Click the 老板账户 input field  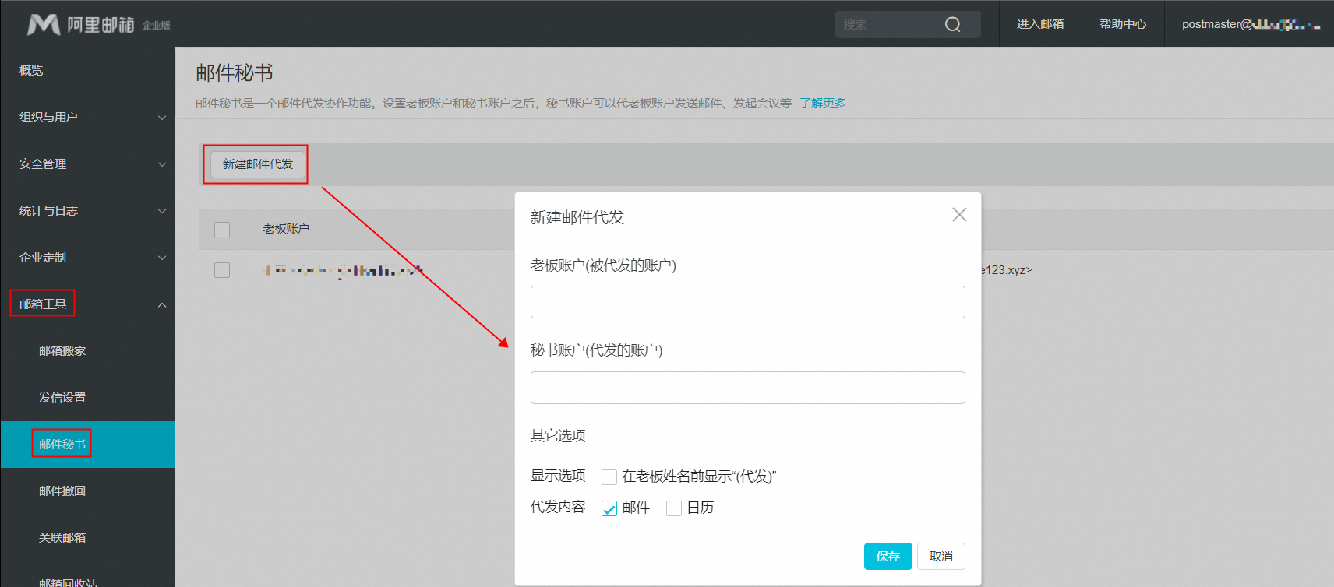click(747, 302)
